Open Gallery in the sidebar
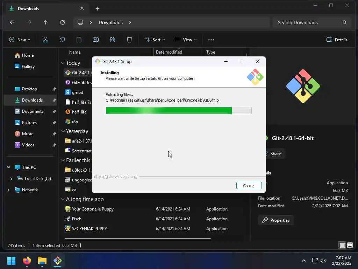This screenshot has height=269, width=358. point(28,66)
